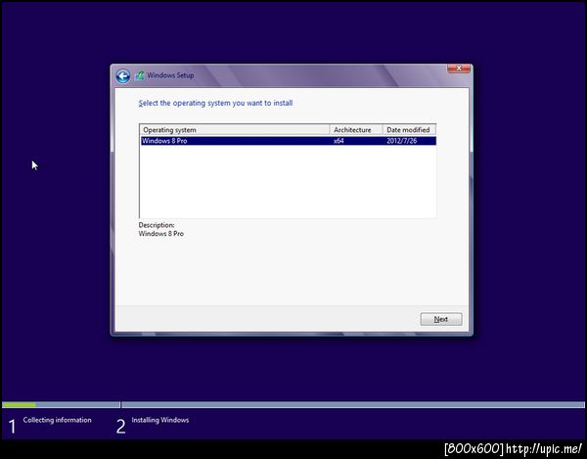Click Next to continue setup
The width and height of the screenshot is (587, 459).
click(x=441, y=319)
